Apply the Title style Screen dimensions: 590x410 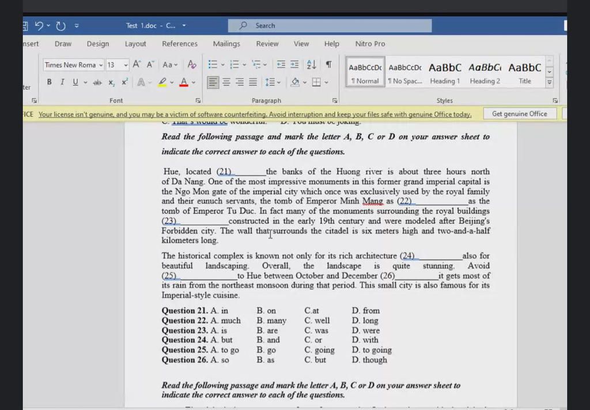click(x=524, y=72)
